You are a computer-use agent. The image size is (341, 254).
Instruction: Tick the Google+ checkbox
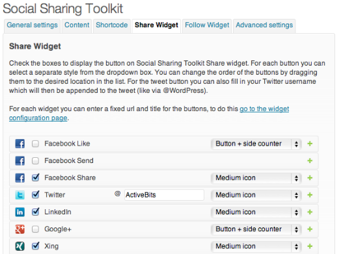(x=35, y=229)
